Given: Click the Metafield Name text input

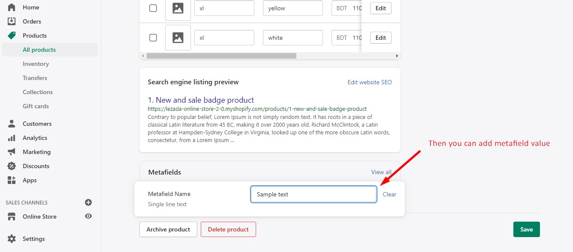Looking at the screenshot, I should pyautogui.click(x=314, y=194).
